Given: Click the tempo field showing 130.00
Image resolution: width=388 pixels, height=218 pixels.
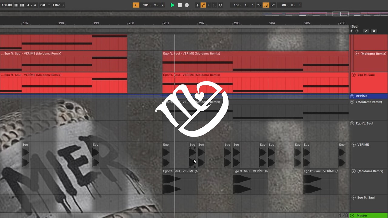Looking at the screenshot, I should click(7, 5).
